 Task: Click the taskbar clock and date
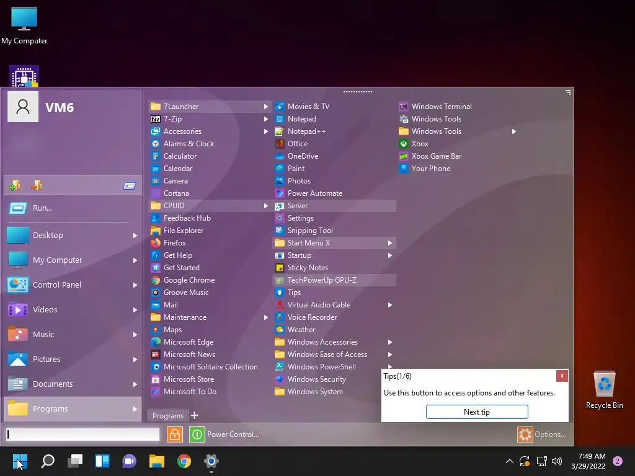pos(588,461)
